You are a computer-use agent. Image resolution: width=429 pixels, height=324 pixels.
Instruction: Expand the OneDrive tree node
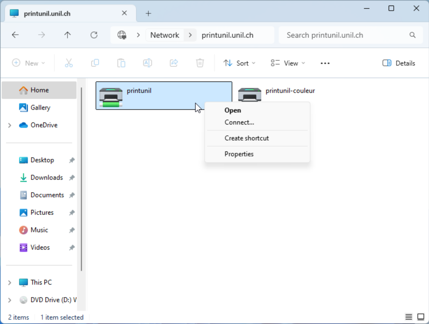(x=10, y=125)
